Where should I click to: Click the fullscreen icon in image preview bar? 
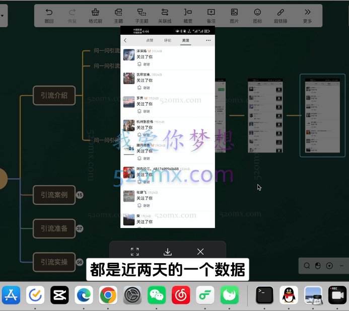point(134,252)
